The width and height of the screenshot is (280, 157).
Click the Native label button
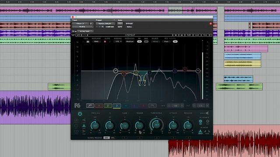click(x=129, y=27)
